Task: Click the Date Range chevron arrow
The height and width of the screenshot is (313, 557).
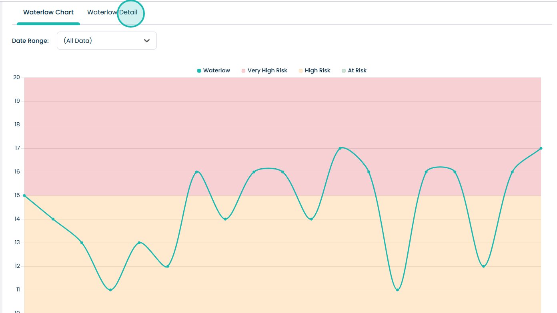Action: [147, 41]
